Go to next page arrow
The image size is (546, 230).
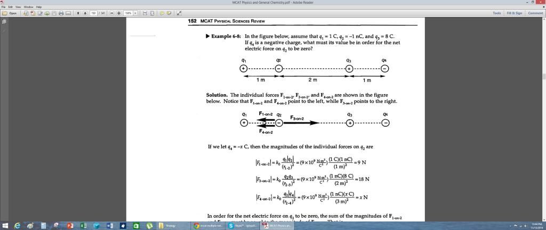click(85, 13)
